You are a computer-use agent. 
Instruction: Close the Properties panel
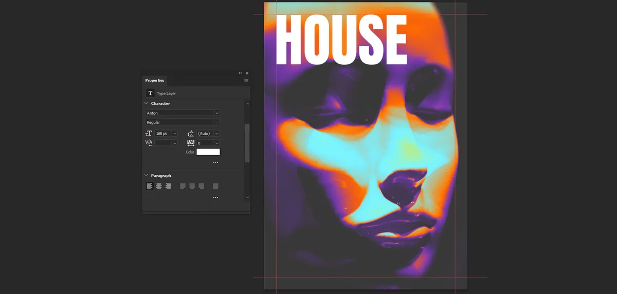click(x=247, y=73)
